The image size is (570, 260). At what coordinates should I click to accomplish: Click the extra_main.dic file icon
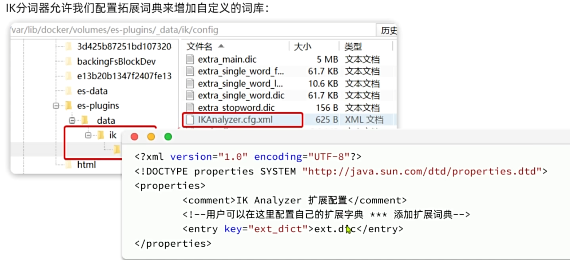pyautogui.click(x=190, y=59)
